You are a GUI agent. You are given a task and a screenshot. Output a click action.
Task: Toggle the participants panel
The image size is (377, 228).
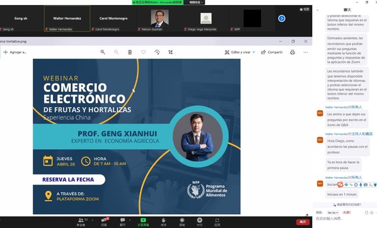pos(81,222)
